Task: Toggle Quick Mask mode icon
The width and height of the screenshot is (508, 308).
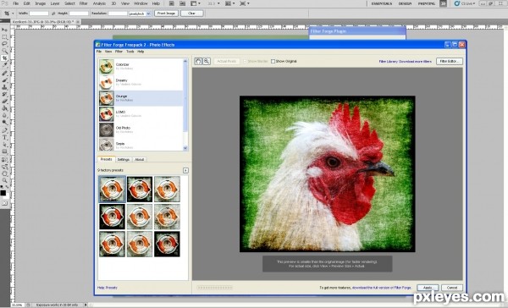Action: click(4, 203)
